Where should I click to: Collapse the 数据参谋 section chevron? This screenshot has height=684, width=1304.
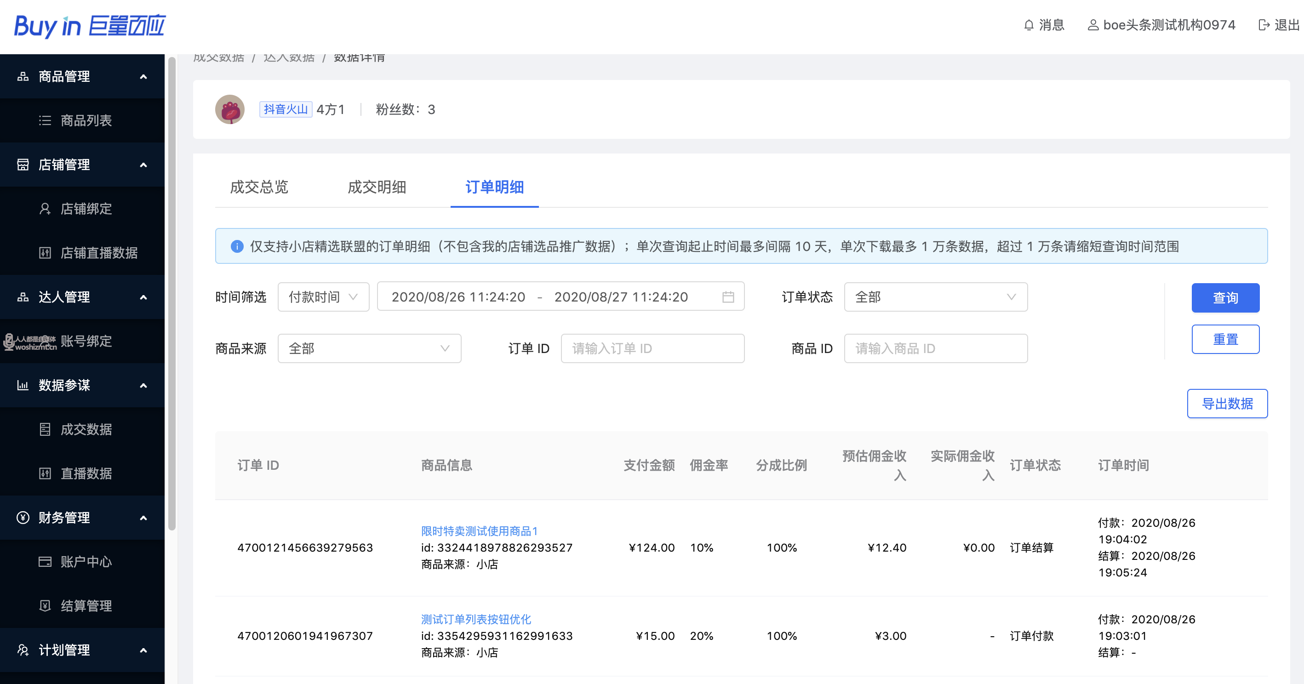click(143, 386)
